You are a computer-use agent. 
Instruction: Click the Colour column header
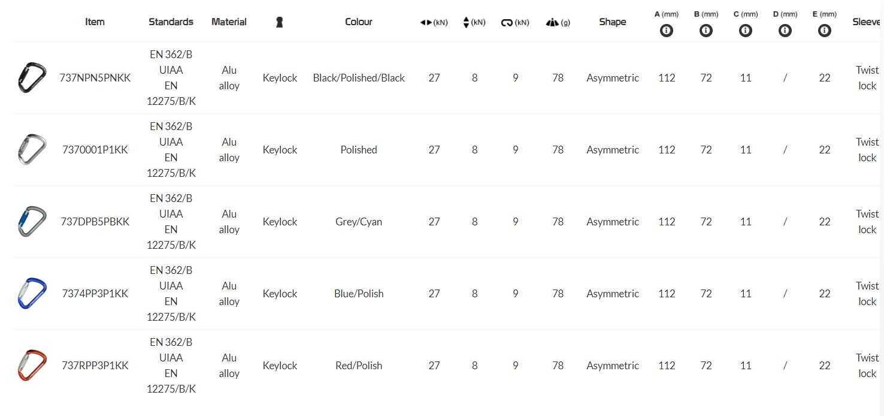pos(359,22)
